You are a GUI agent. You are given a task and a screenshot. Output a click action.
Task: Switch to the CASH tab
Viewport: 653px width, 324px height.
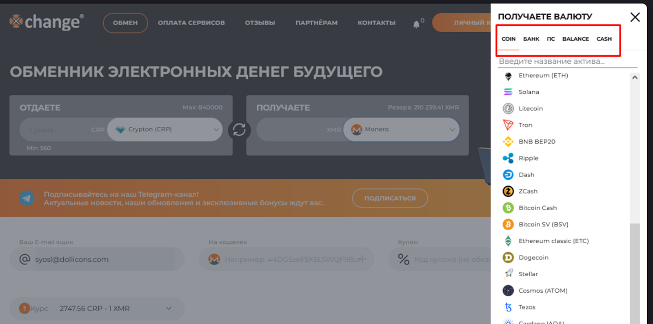click(604, 39)
